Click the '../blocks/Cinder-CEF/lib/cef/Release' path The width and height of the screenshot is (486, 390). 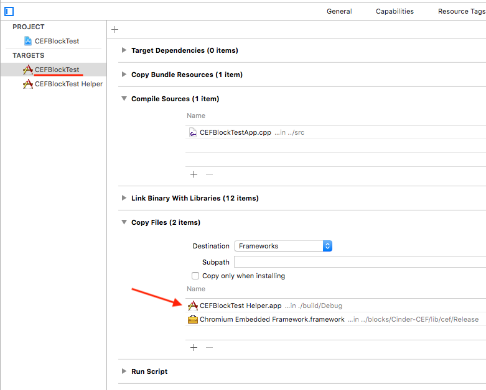[x=419, y=319]
